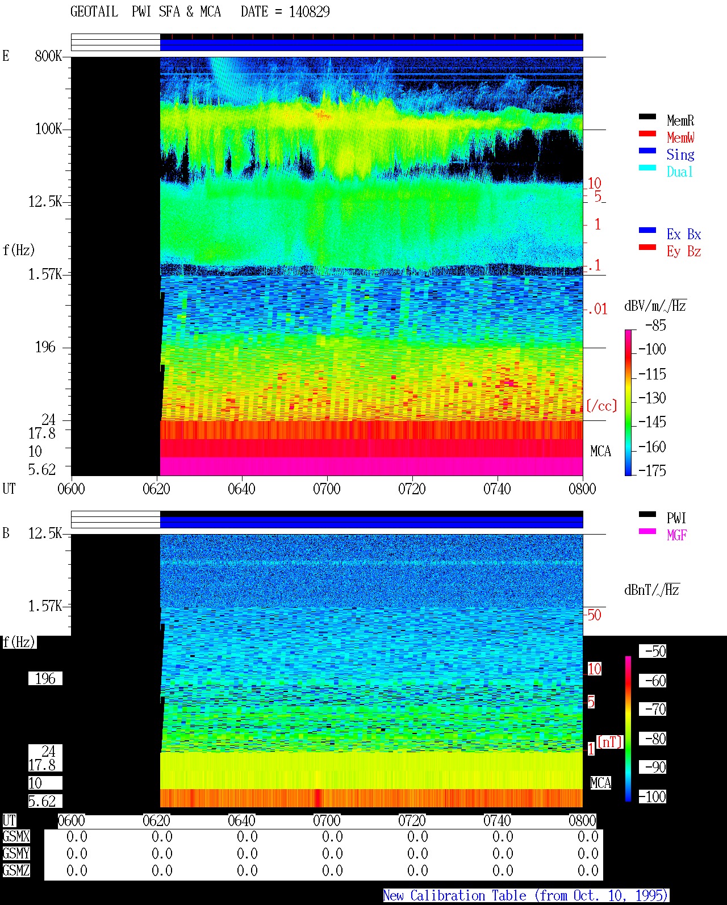Click the 'dBnT/√Hz' unit label

pos(652,589)
